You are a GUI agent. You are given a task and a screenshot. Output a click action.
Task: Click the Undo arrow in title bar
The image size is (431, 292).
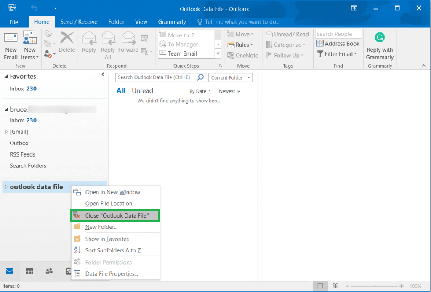pyautogui.click(x=34, y=8)
